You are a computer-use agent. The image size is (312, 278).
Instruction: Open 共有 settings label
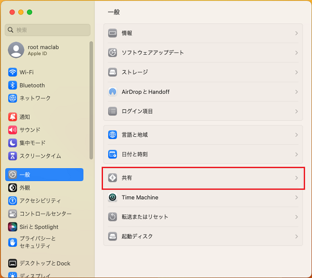pyautogui.click(x=127, y=178)
